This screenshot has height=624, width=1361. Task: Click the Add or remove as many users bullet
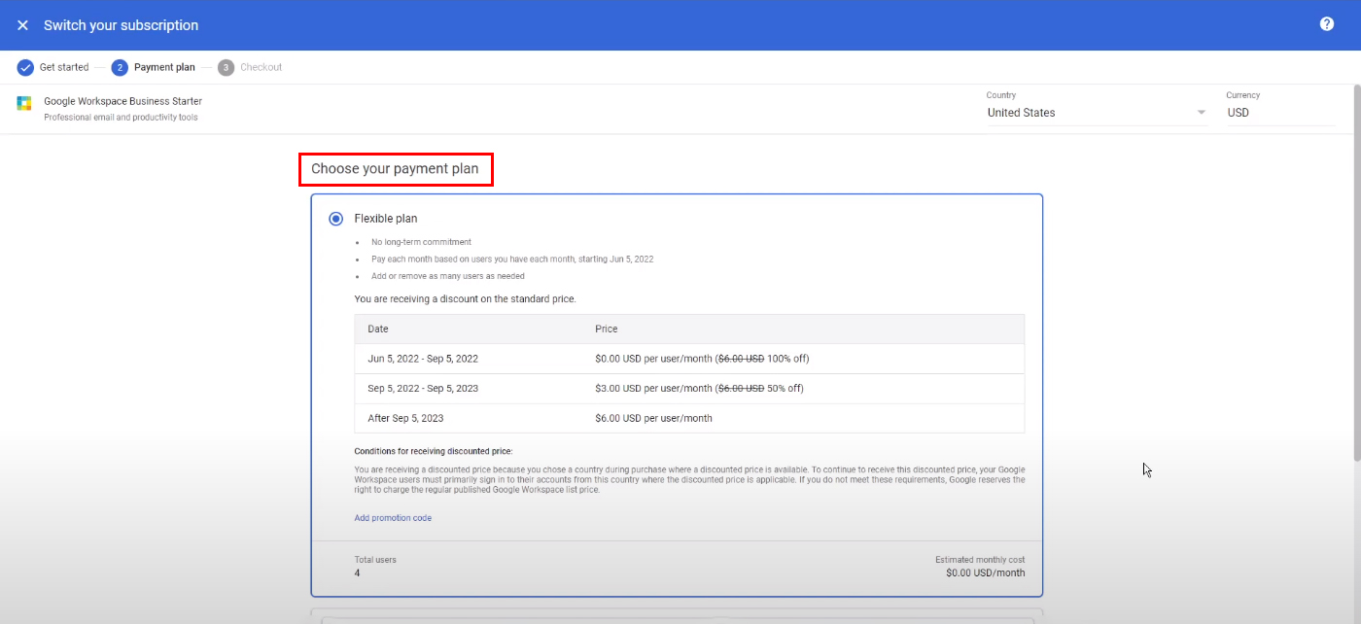point(448,276)
